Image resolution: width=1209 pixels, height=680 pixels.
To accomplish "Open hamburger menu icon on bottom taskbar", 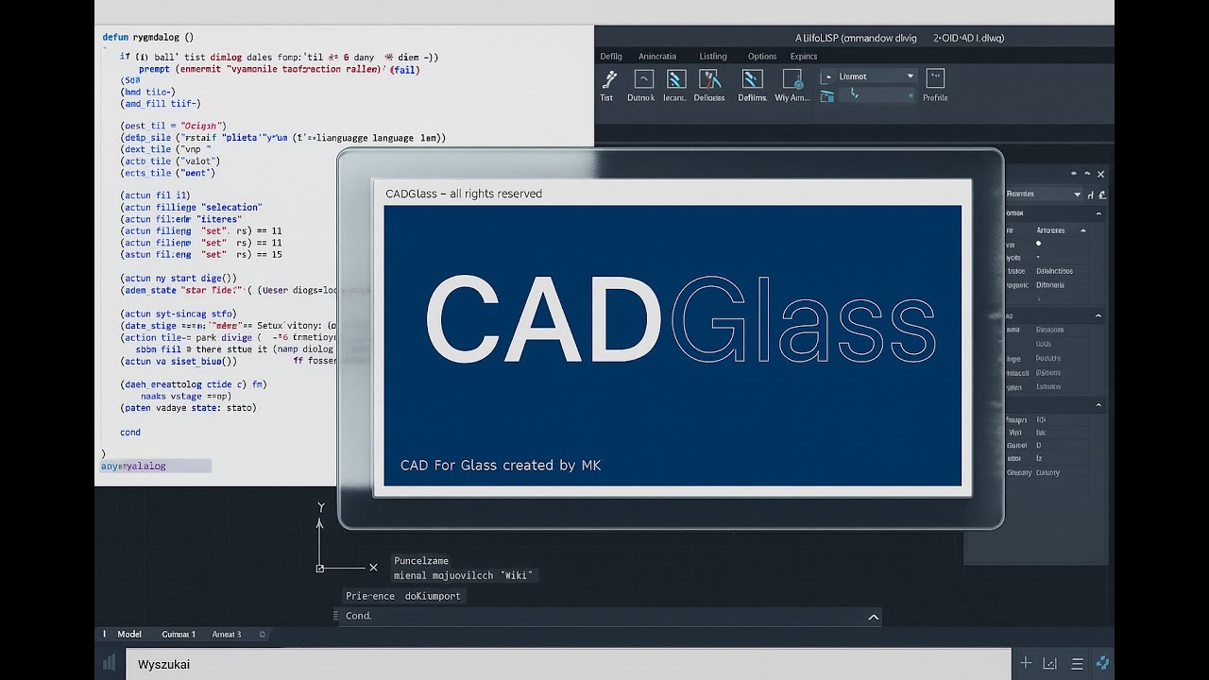I will click(x=1077, y=663).
